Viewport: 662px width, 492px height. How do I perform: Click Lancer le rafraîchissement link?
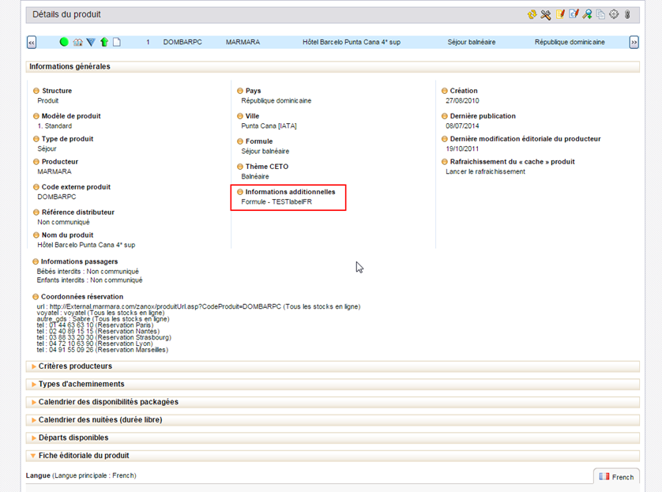click(x=485, y=172)
